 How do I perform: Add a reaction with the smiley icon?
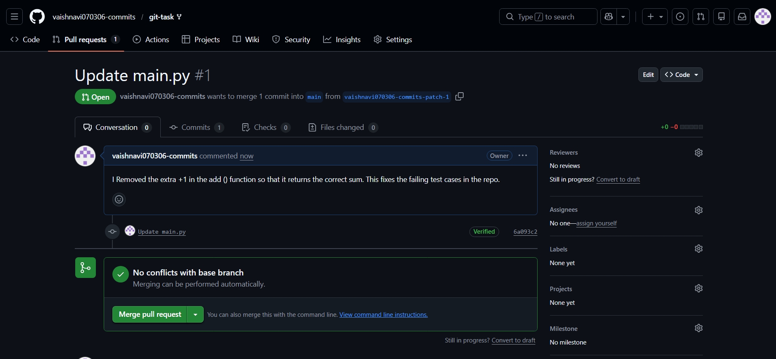[x=119, y=199]
